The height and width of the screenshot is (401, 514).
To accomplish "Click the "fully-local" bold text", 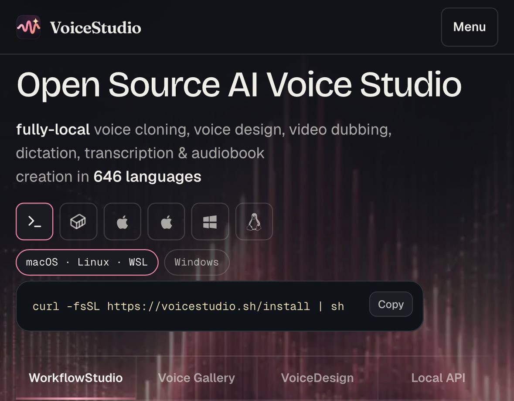I will 53,130.
